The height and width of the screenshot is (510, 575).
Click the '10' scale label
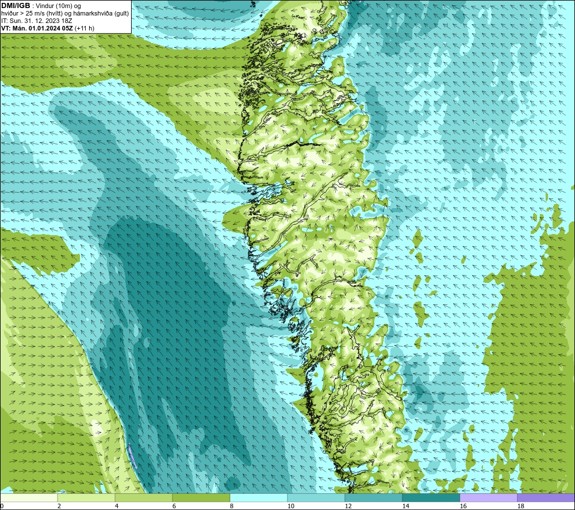point(291,507)
